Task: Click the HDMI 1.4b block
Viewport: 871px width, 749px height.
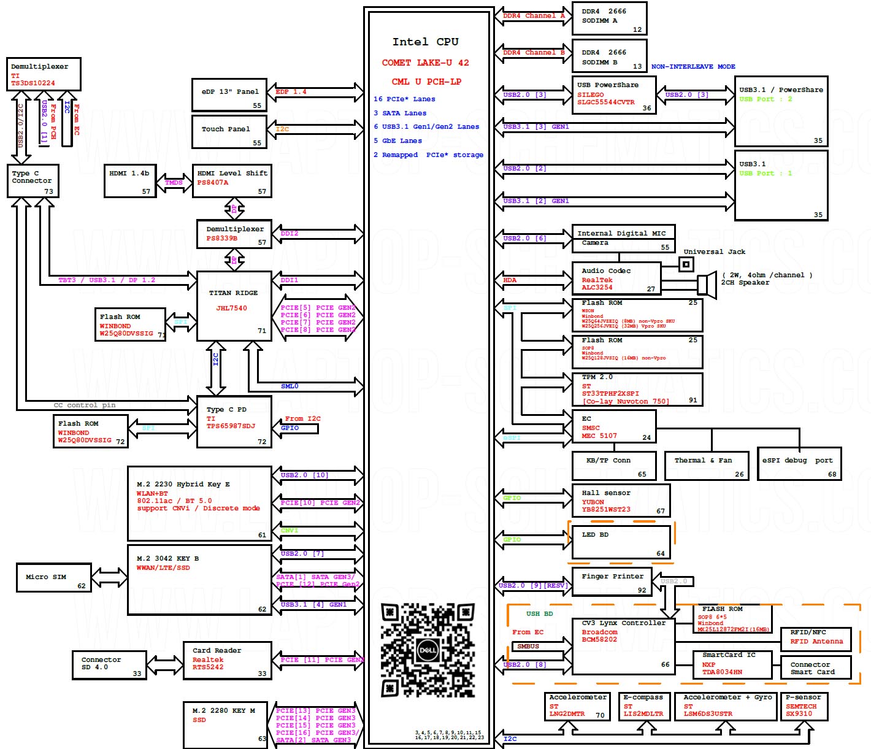Action: click(130, 181)
